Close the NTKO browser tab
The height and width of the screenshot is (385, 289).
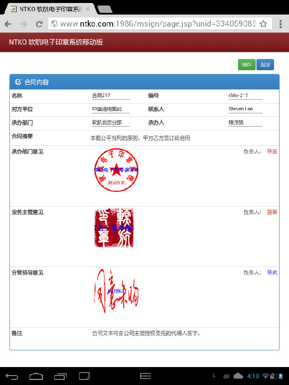pyautogui.click(x=87, y=9)
